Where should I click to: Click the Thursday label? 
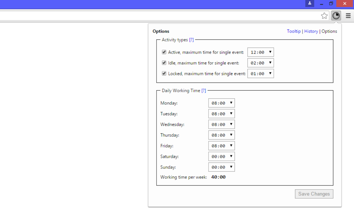[170, 135]
